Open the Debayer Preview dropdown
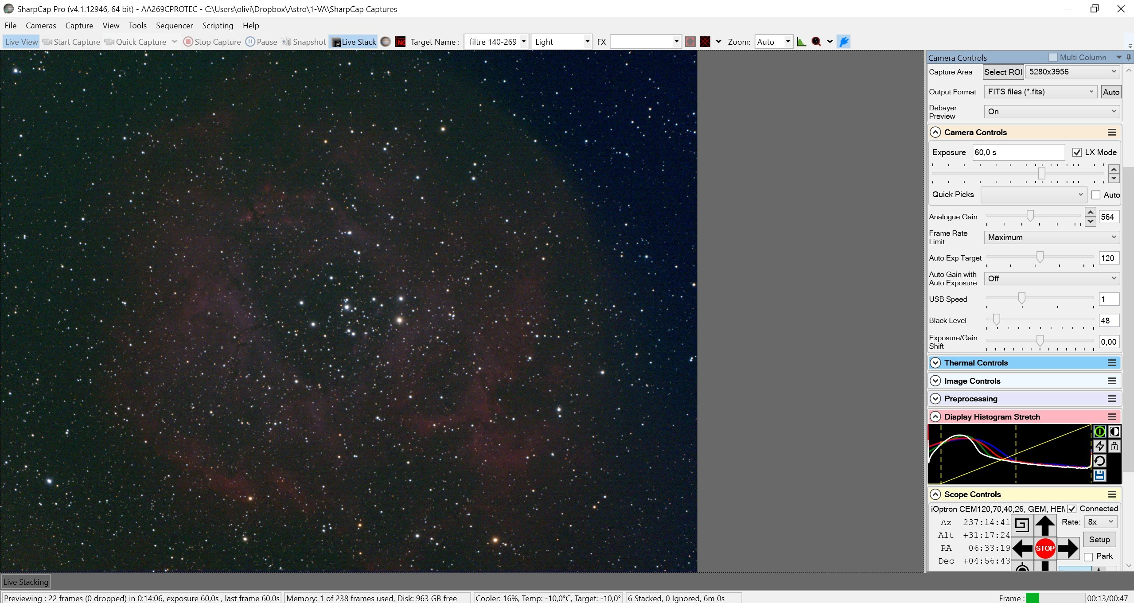 [1052, 112]
